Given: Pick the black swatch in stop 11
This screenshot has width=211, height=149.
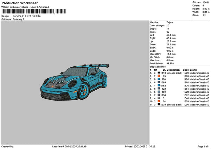Looking at the screenshot, I should (159, 104).
